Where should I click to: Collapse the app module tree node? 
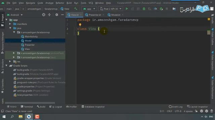coord(6,20)
